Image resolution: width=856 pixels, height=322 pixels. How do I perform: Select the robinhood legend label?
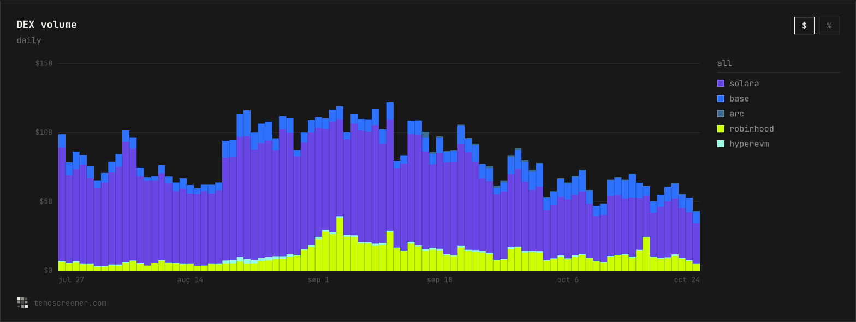[x=752, y=129]
